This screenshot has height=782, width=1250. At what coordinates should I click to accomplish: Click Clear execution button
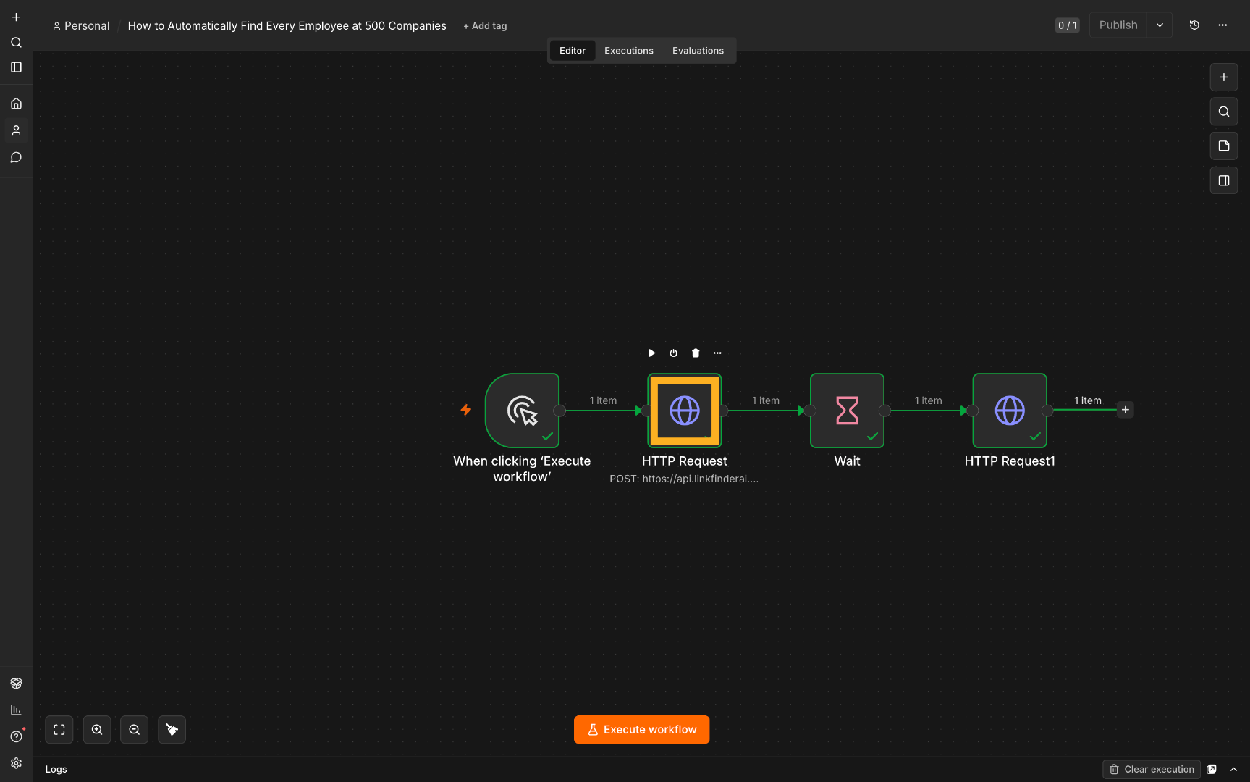click(x=1152, y=769)
